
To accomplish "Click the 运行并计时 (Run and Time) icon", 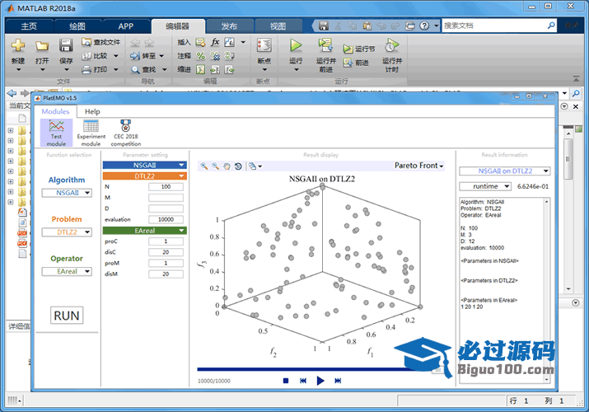I will 392,45.
